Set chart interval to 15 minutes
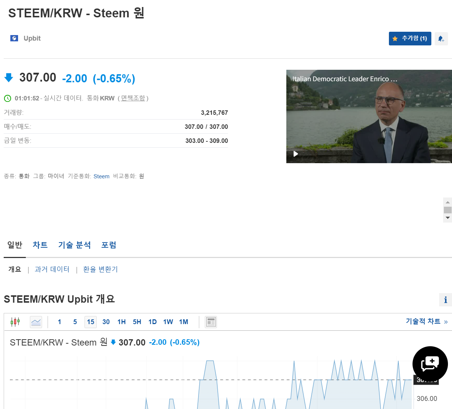This screenshot has height=409, width=452. click(90, 322)
